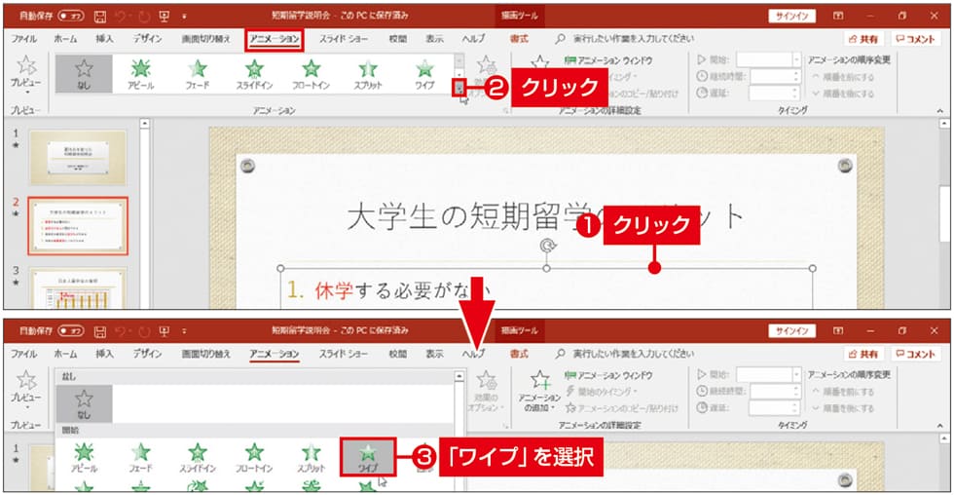Click save icon in upper screenshot title bar
Viewport: 954px width, 495px height.
[x=100, y=16]
